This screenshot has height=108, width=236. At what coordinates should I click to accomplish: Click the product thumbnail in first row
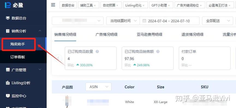(67, 101)
